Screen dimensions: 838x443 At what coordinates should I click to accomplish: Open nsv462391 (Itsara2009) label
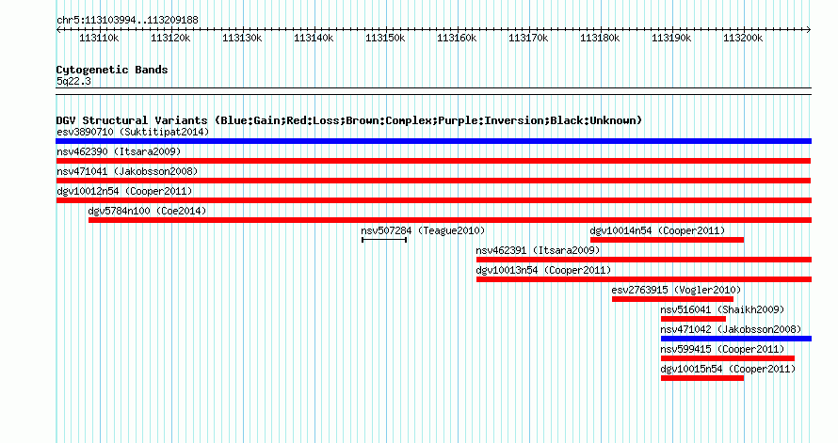point(539,250)
